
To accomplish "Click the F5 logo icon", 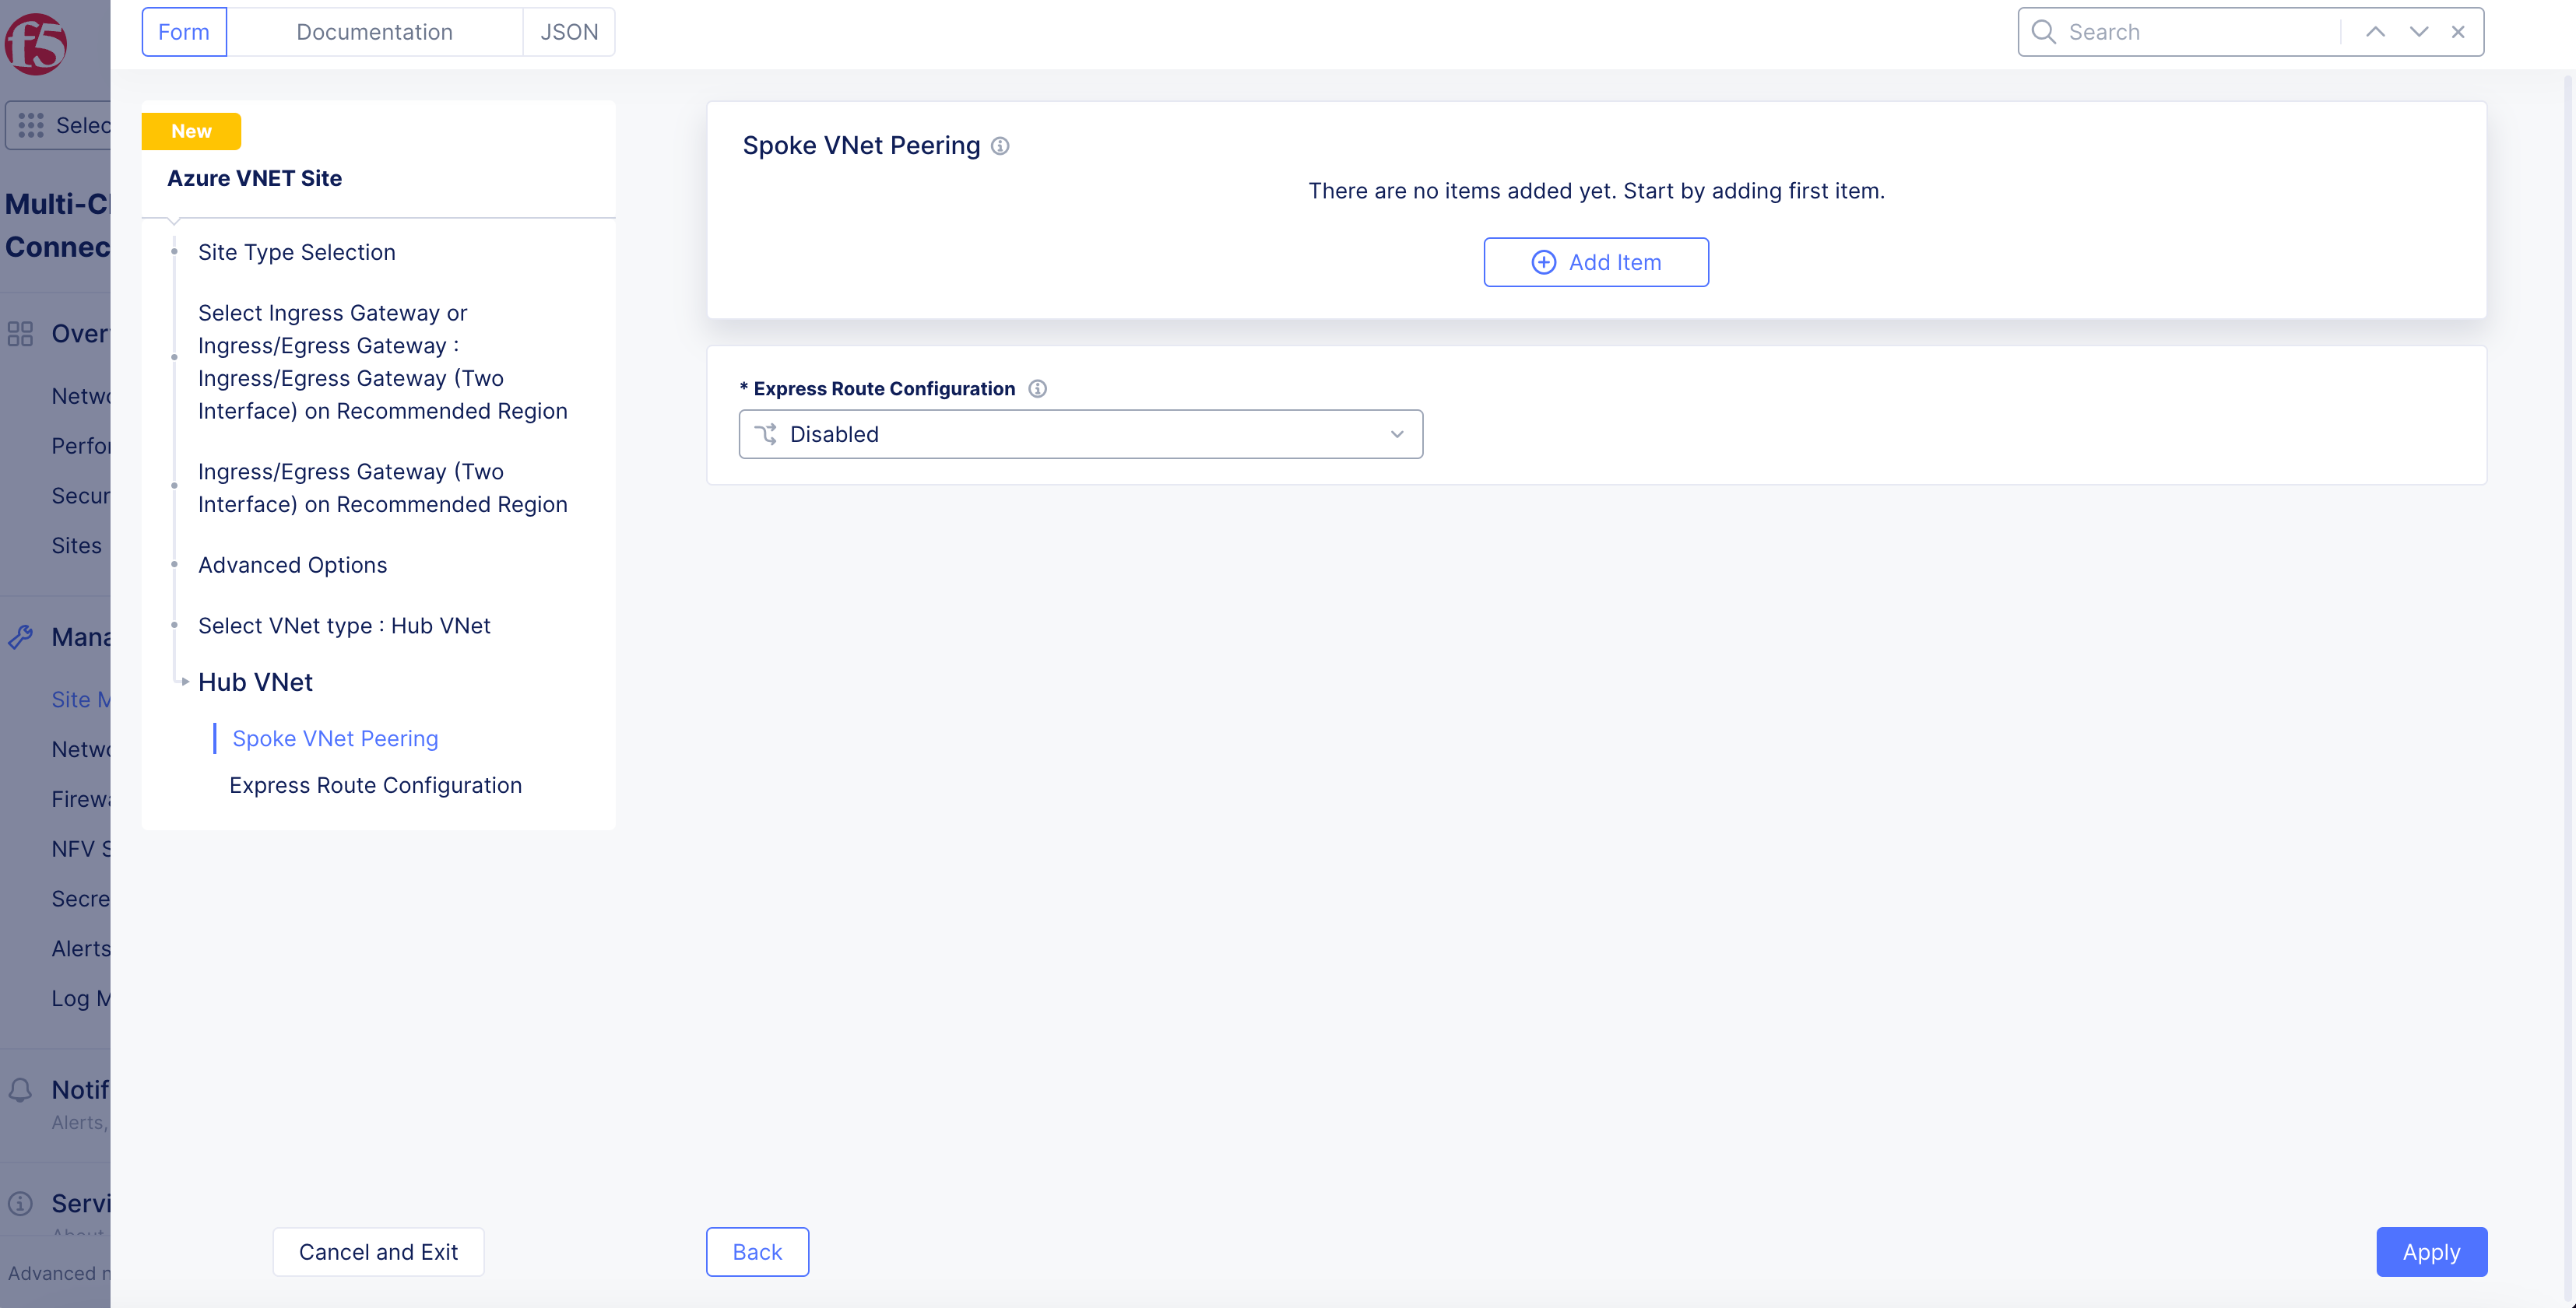I will tap(36, 44).
